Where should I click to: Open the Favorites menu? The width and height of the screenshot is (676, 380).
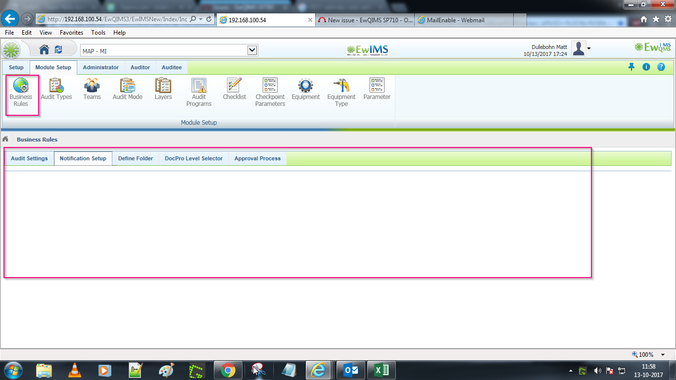[72, 32]
